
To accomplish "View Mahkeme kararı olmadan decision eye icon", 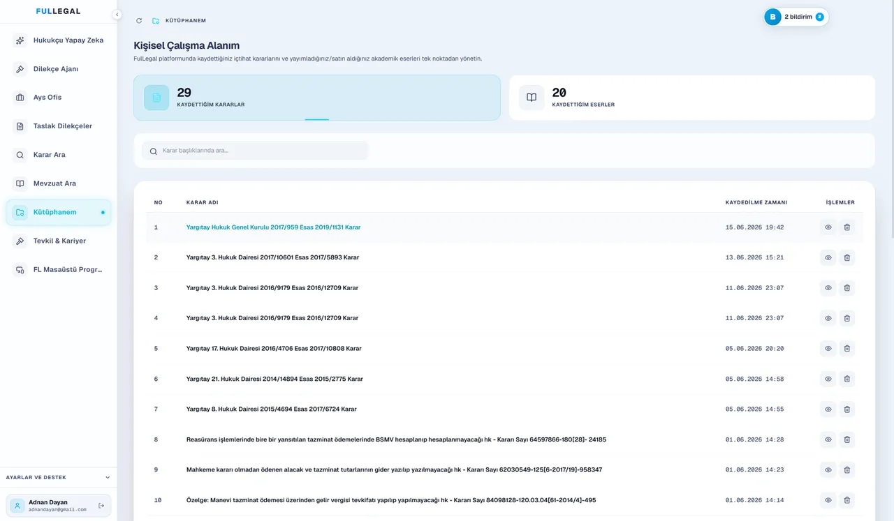I will pos(828,469).
